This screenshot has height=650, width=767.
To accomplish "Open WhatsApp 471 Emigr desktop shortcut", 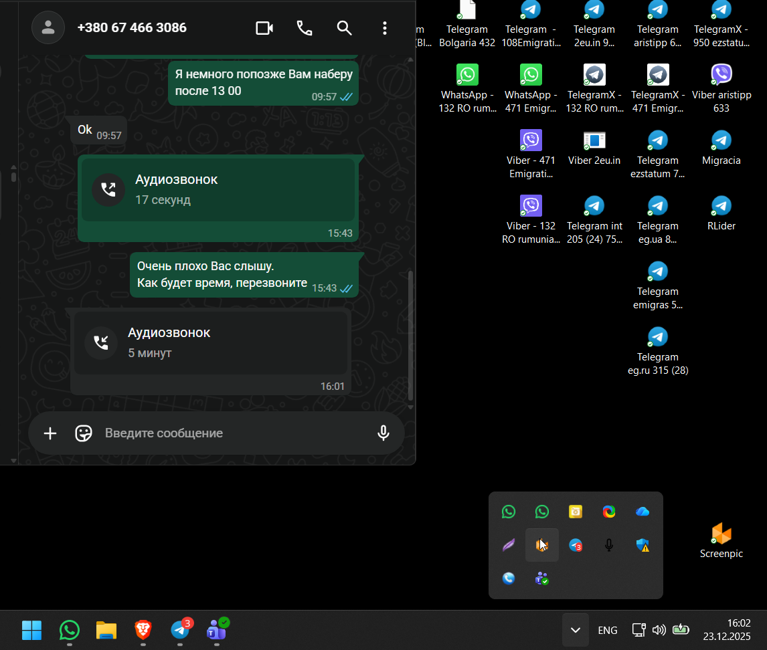I will [531, 89].
